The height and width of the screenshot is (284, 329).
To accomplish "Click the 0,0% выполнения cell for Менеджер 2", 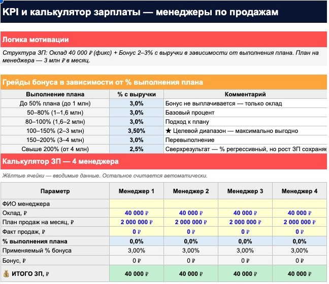I will pyautogui.click(x=191, y=241).
